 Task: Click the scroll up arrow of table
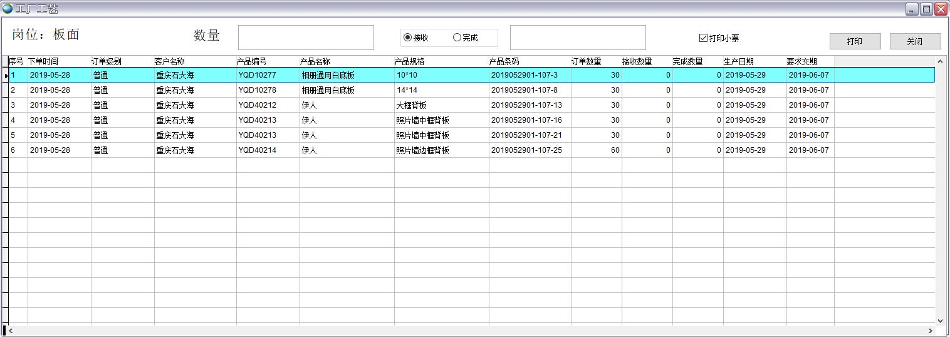tap(940, 61)
